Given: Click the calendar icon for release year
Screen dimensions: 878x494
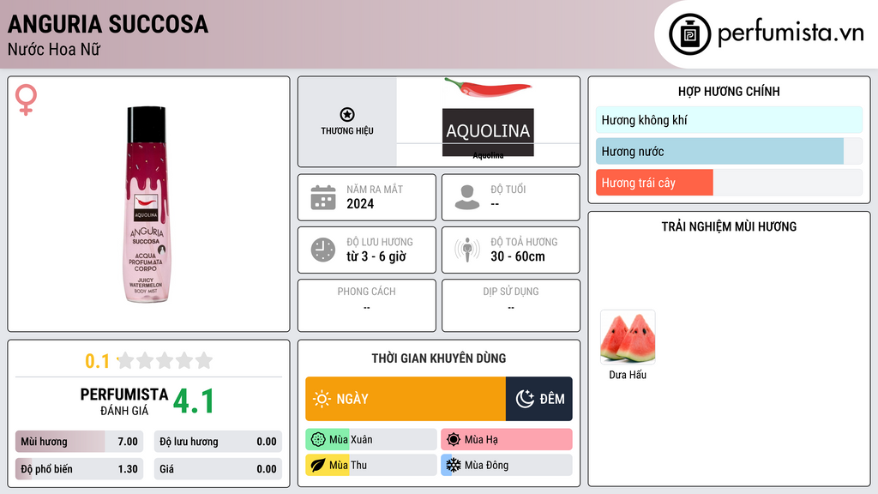Looking at the screenshot, I should point(322,197).
